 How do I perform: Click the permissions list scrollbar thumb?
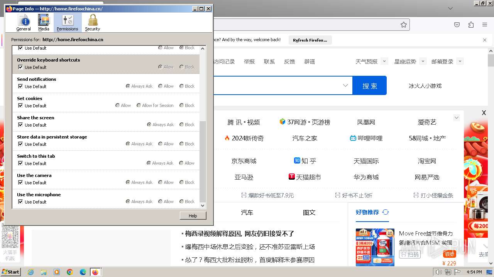(x=203, y=161)
